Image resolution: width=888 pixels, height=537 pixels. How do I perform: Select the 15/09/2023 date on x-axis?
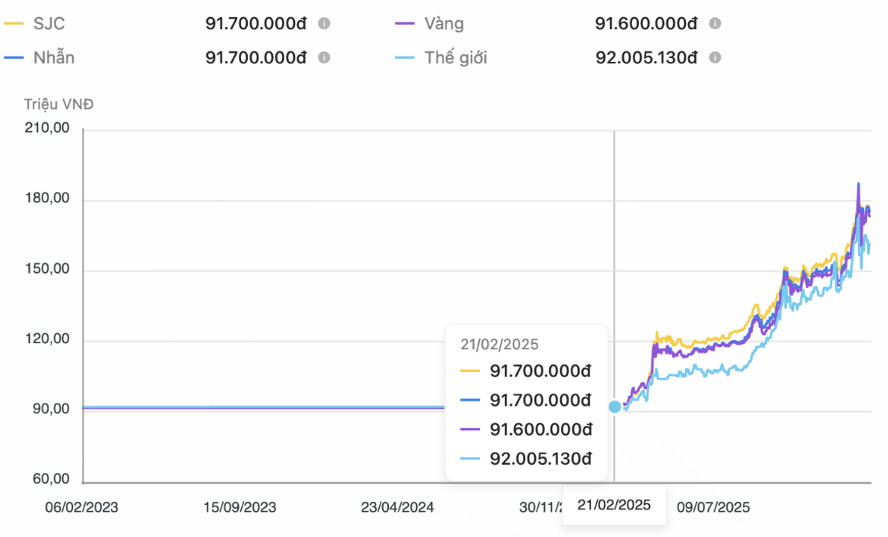(240, 507)
